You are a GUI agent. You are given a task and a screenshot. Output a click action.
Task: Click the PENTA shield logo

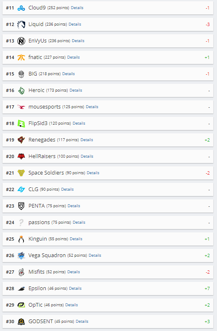click(21, 206)
